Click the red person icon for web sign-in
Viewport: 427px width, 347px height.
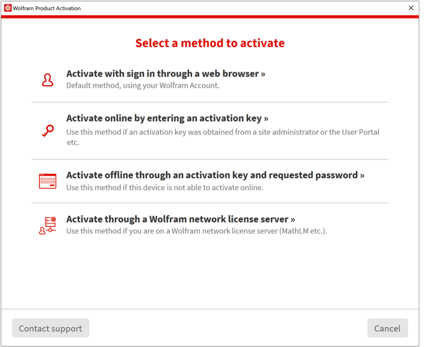click(47, 80)
